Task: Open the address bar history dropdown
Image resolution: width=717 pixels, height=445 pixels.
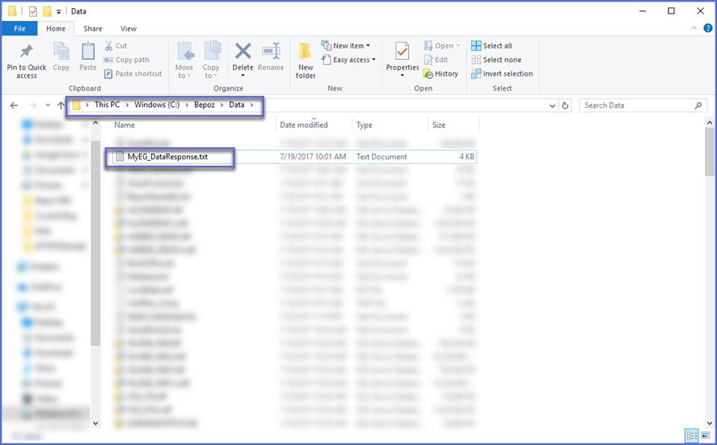Action: pos(553,105)
